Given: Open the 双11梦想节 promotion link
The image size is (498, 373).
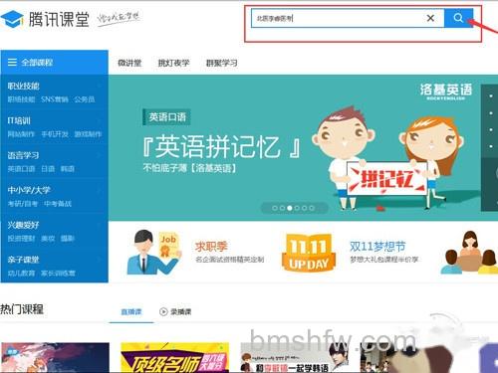Looking at the screenshot, I should [x=377, y=247].
